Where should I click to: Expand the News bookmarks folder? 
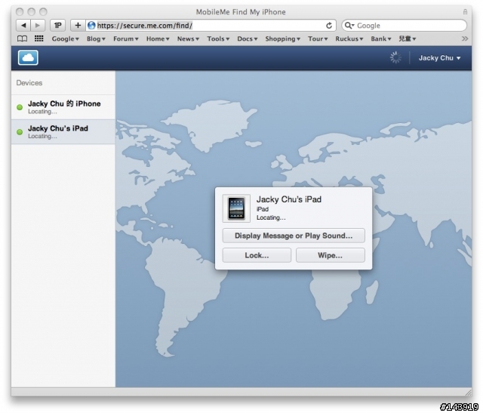coord(188,39)
